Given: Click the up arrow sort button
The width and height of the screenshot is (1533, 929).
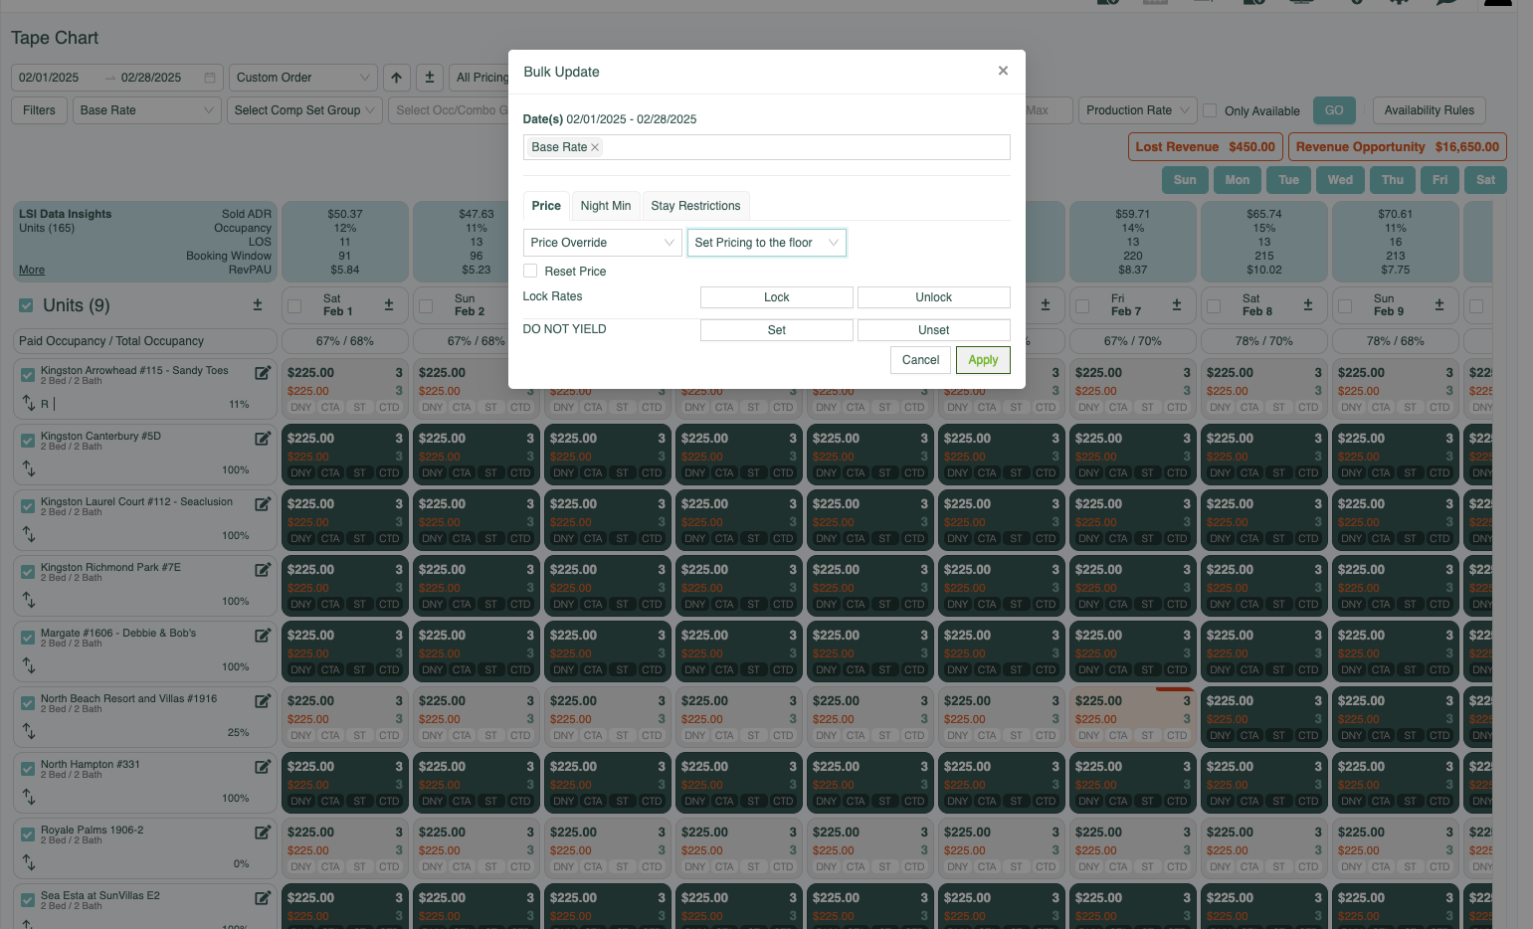Looking at the screenshot, I should pyautogui.click(x=397, y=78).
